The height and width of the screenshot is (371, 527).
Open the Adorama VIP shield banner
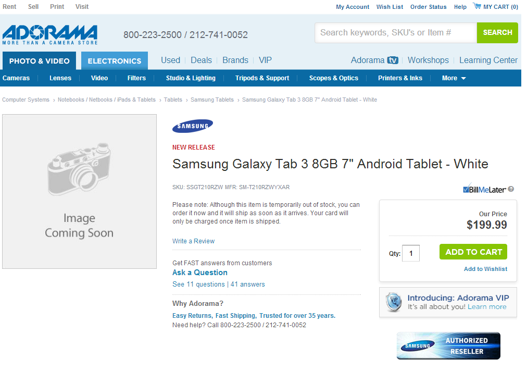click(x=394, y=302)
